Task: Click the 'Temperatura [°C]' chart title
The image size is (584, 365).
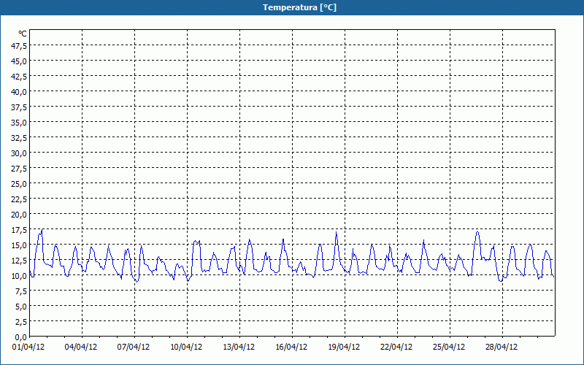Action: 299,7
